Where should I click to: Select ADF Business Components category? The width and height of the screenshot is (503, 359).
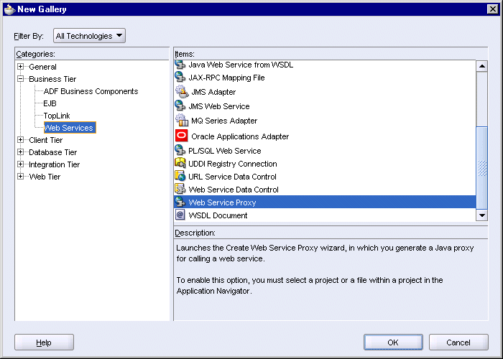point(91,91)
